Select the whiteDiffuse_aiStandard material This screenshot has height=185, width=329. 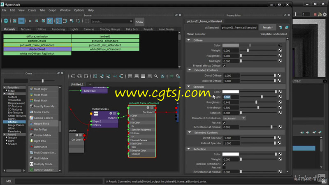105,49
